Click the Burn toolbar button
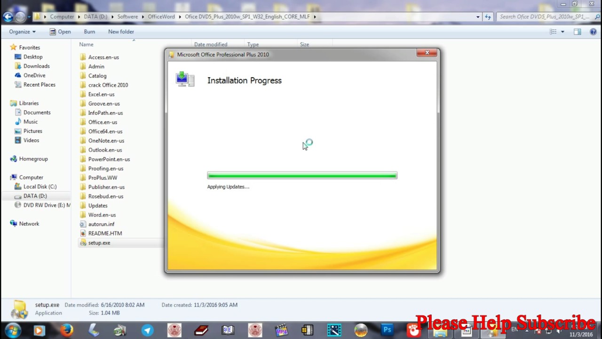 point(89,32)
